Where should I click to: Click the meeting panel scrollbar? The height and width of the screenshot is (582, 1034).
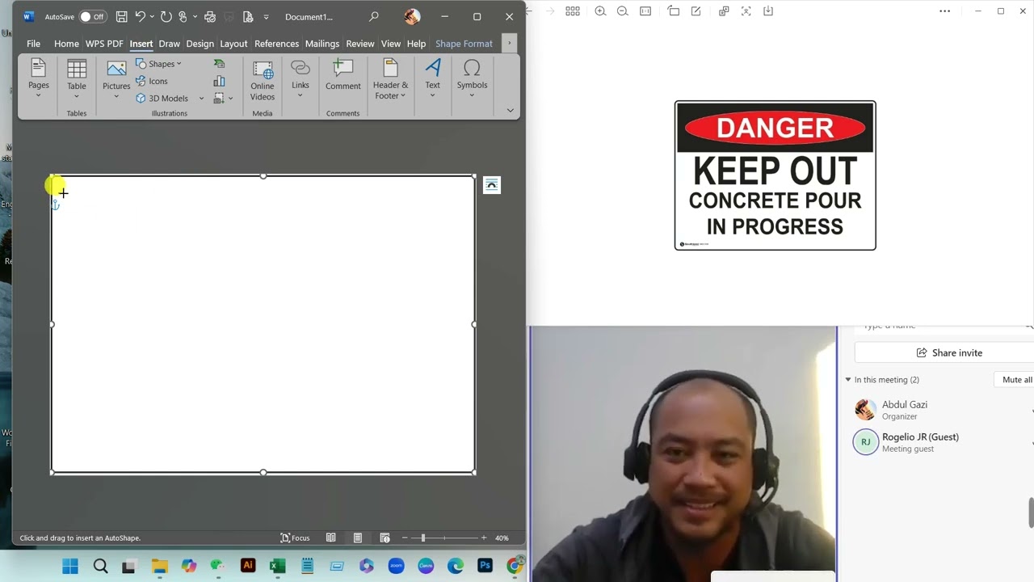click(x=1031, y=512)
